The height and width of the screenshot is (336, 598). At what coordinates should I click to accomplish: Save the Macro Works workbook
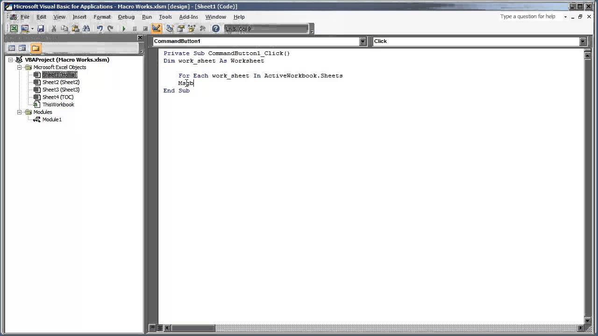(41, 29)
